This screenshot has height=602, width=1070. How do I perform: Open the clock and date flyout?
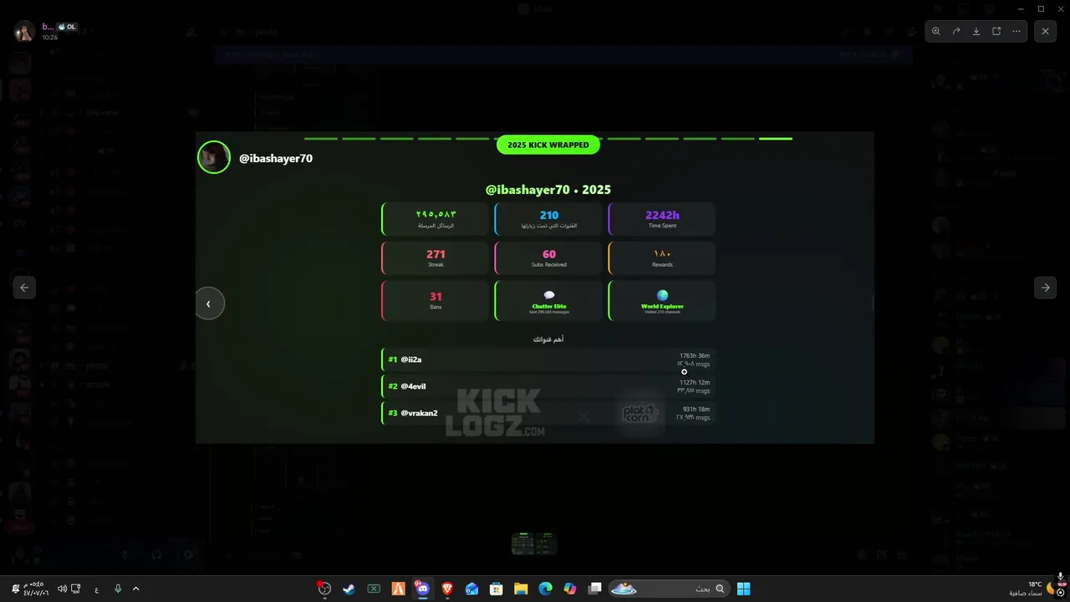pyautogui.click(x=37, y=589)
